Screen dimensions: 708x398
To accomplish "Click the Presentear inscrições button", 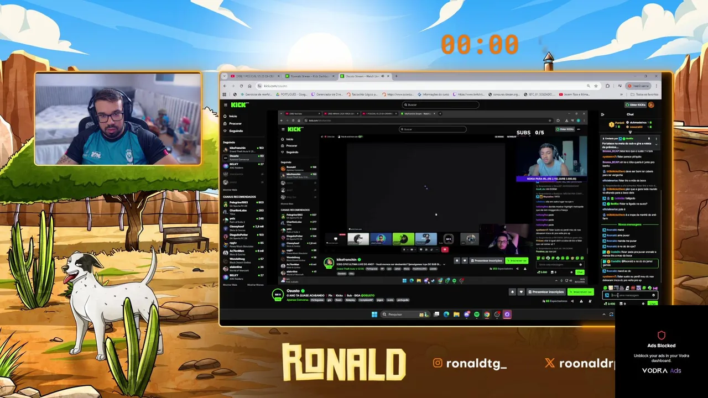I will [546, 292].
